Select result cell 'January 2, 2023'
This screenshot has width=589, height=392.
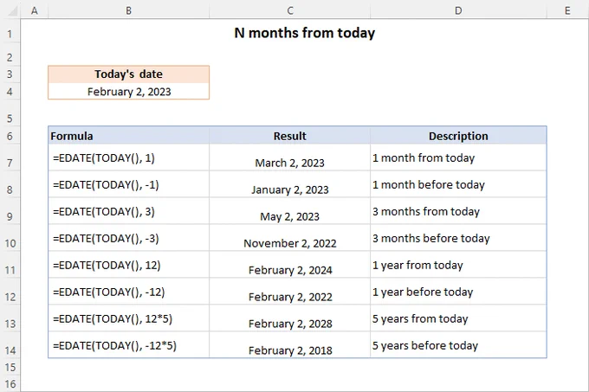(289, 185)
